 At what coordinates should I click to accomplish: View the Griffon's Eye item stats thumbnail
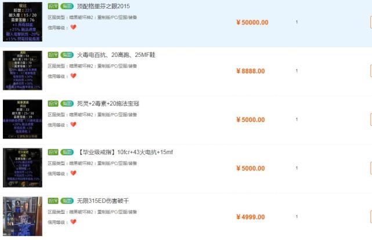pos(23,22)
